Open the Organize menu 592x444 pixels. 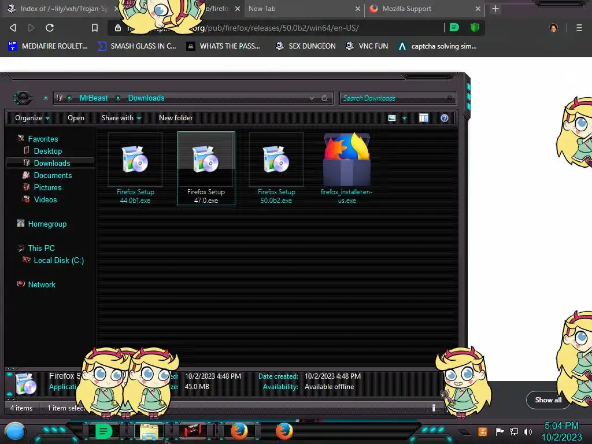(x=32, y=118)
